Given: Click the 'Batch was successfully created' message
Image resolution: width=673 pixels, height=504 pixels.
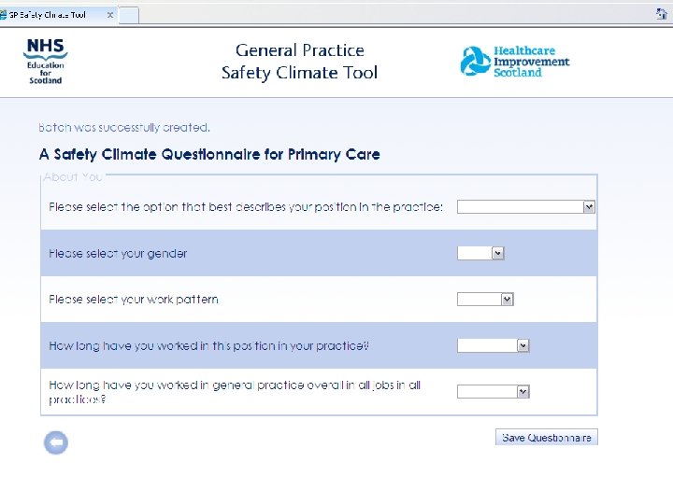Looking at the screenshot, I should 124,127.
